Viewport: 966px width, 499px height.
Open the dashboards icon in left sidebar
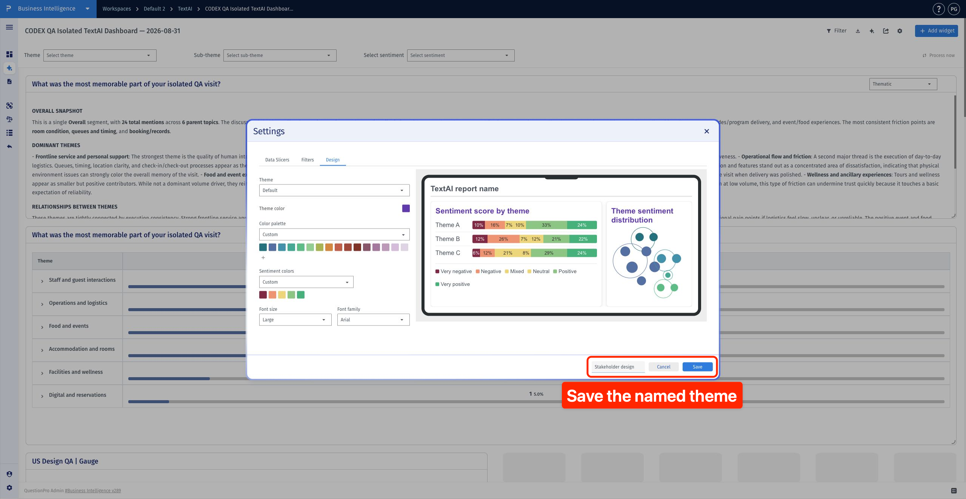(x=9, y=54)
